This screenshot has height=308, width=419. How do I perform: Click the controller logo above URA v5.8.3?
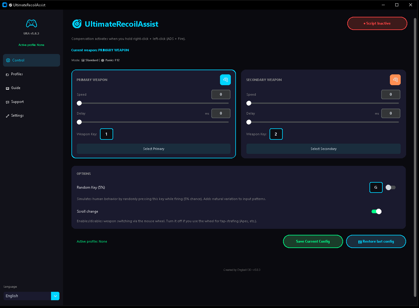click(x=32, y=23)
